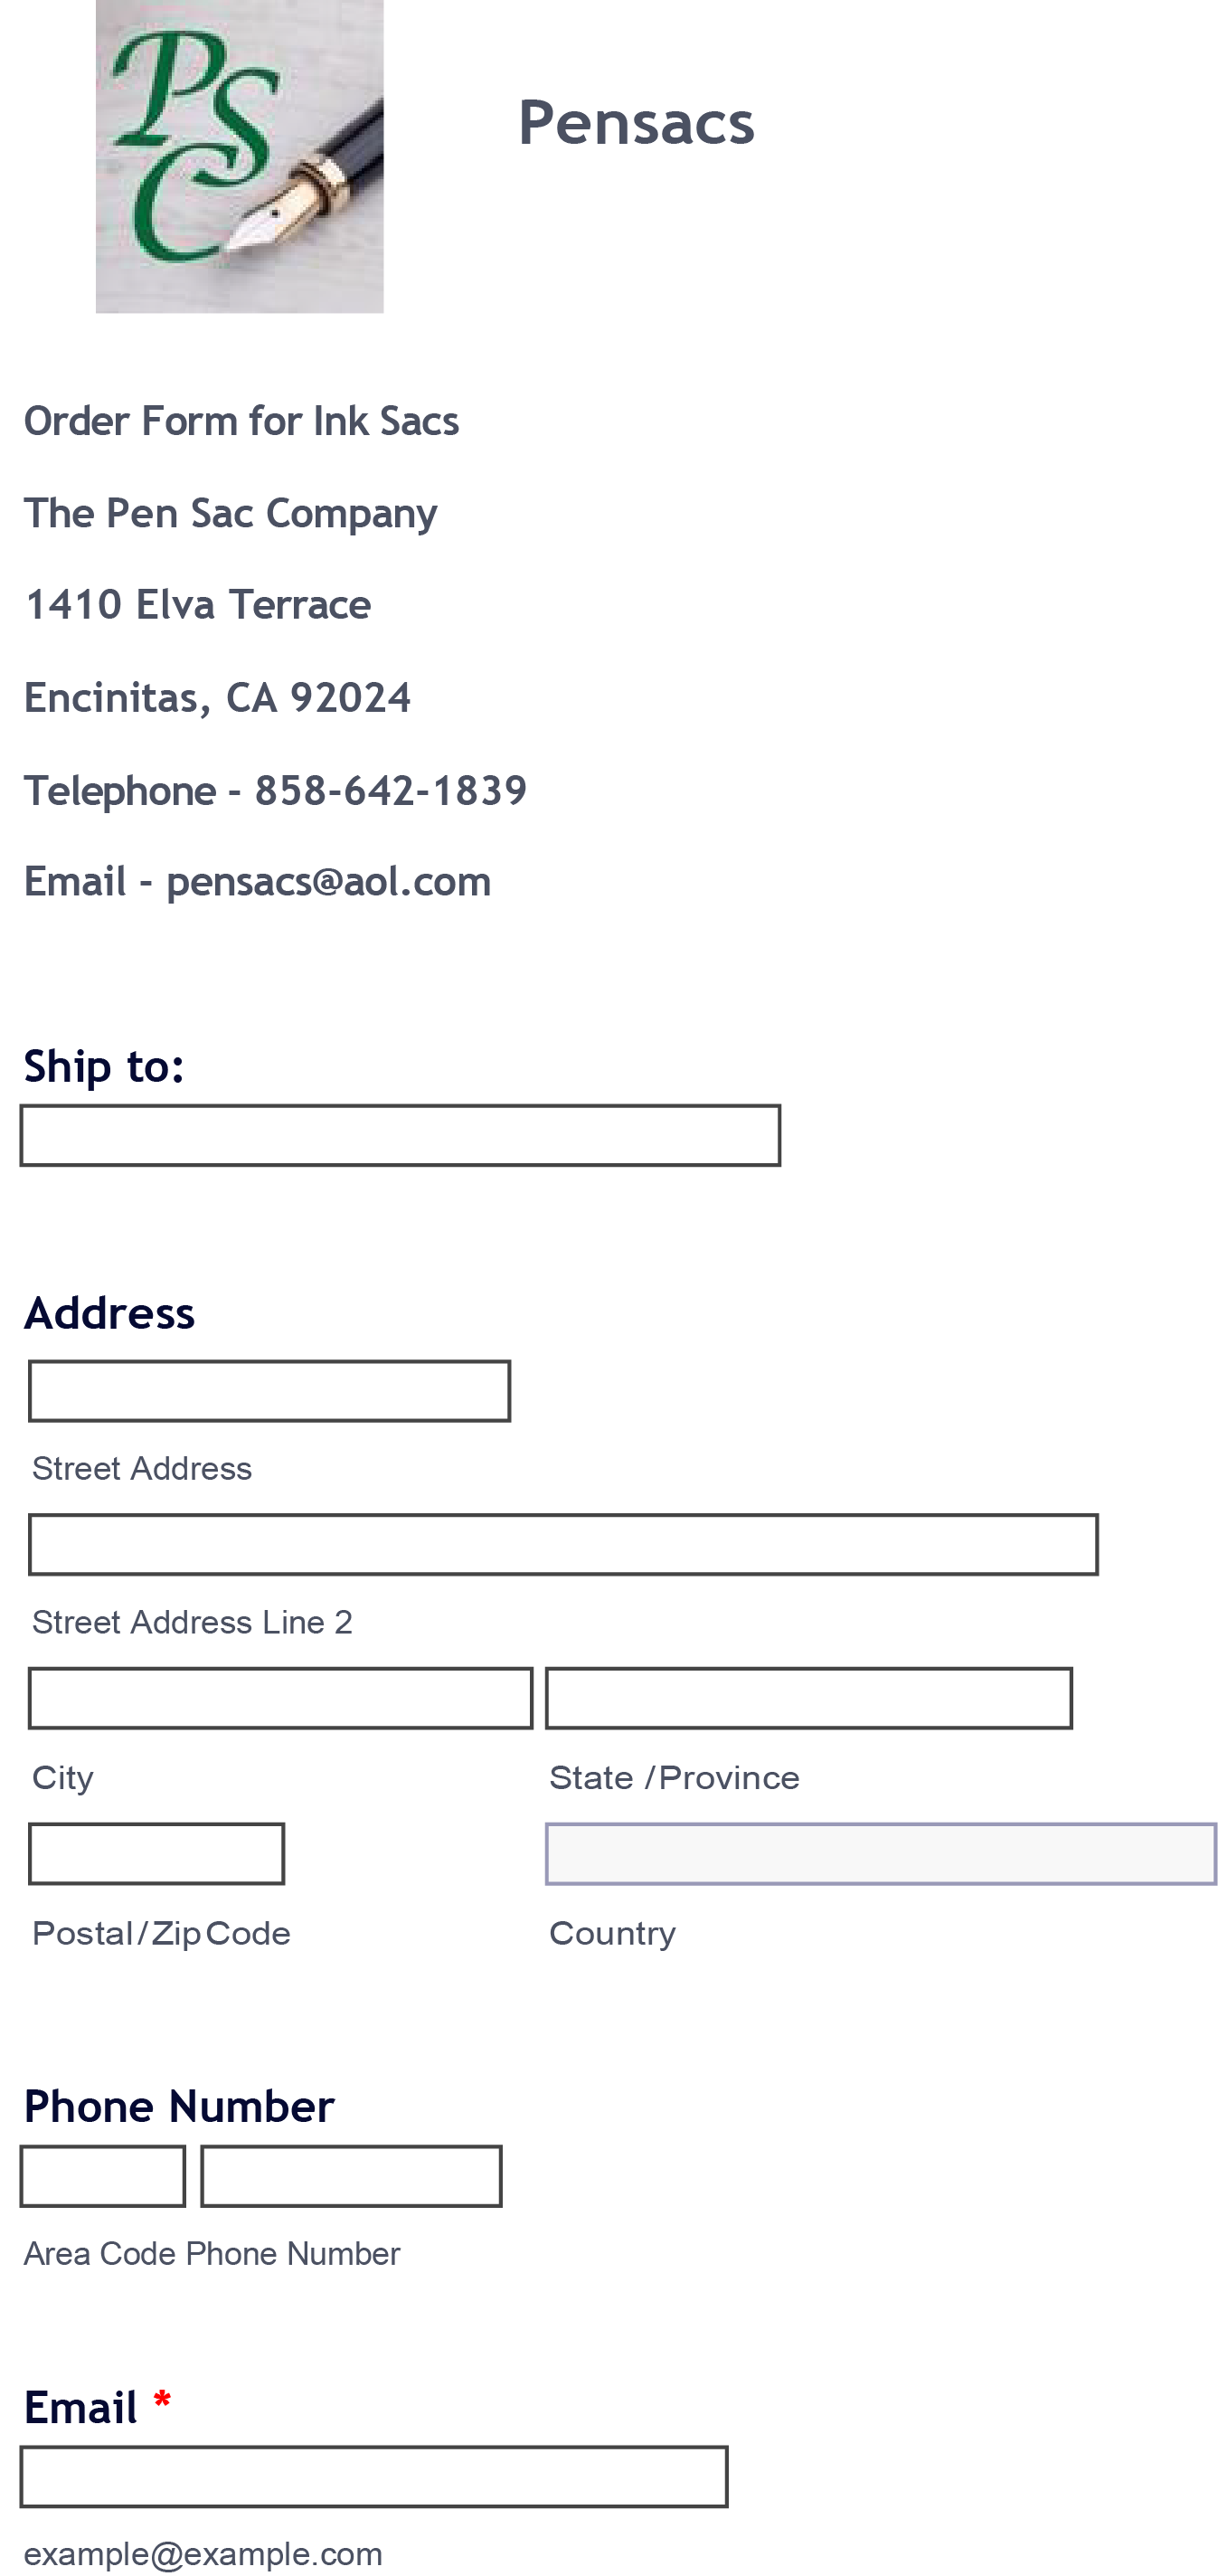Click the Postal / Zip Code box
The height and width of the screenshot is (2576, 1218).
coord(156,1854)
